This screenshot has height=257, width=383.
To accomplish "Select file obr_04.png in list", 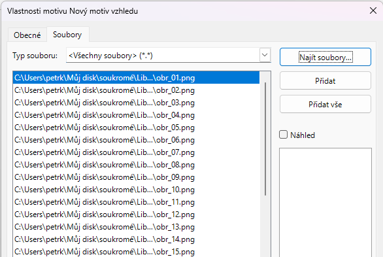I will click(137, 115).
